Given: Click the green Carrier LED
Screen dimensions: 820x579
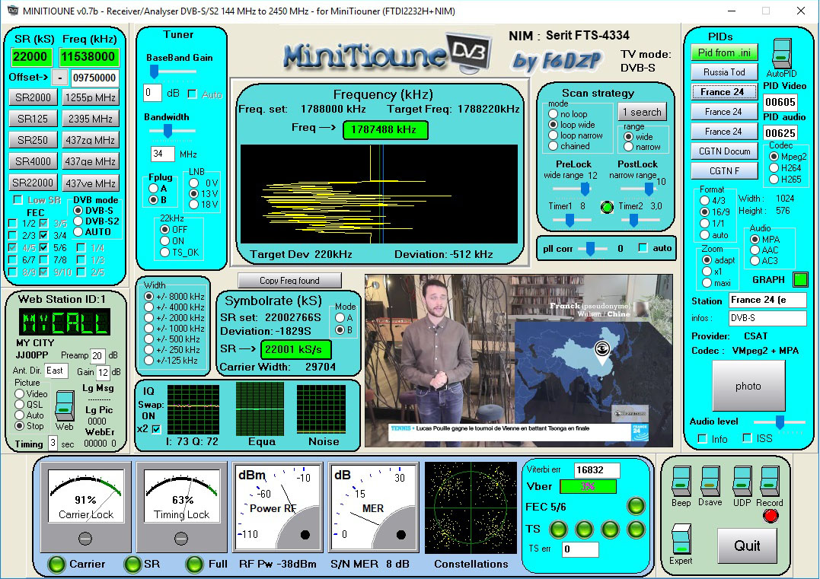Looking at the screenshot, I should point(56,565).
